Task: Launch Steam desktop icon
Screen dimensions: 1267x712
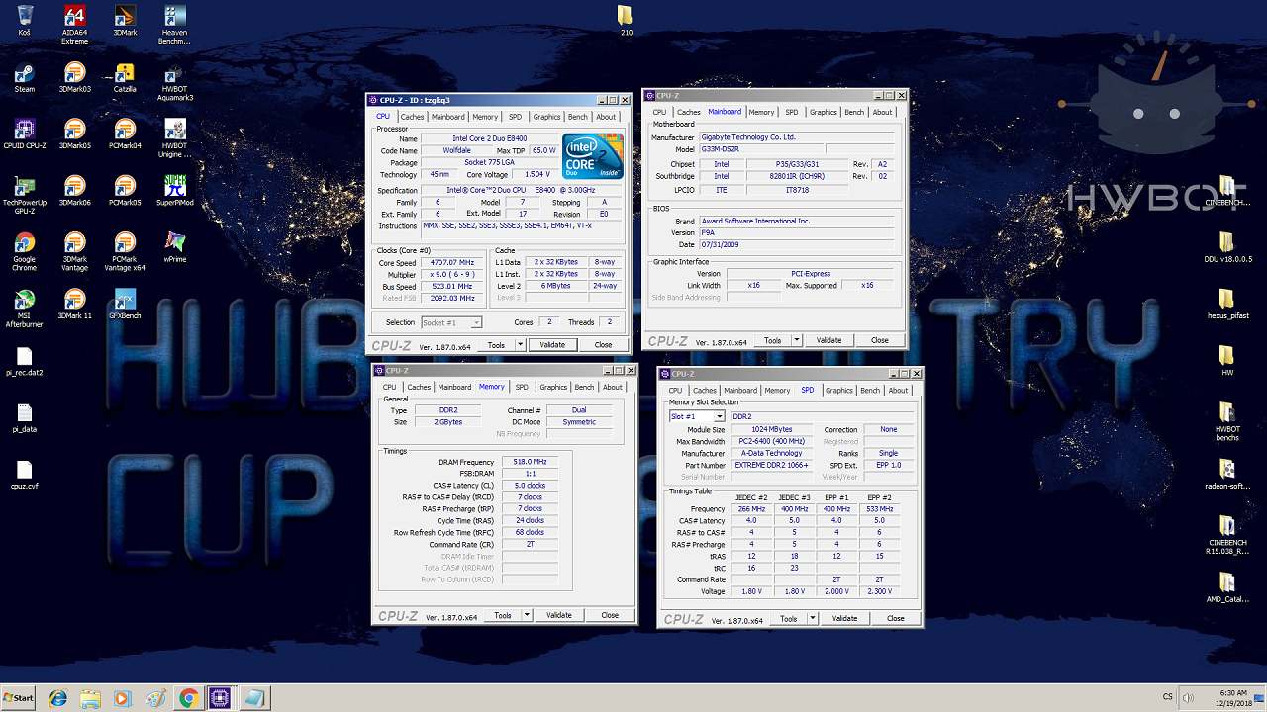Action: 24,78
